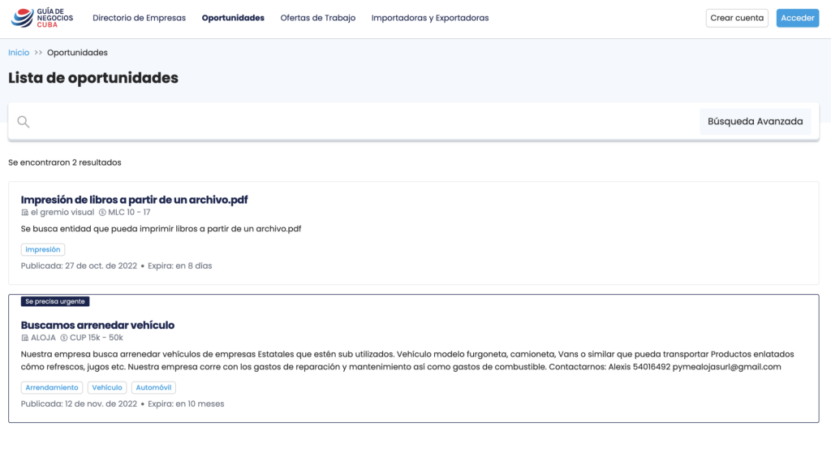The height and width of the screenshot is (462, 831).
Task: Select the Oportunidades navigation tab
Action: (x=233, y=18)
